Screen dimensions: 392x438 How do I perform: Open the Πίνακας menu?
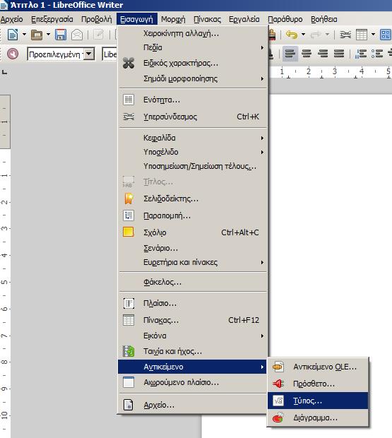click(x=207, y=19)
